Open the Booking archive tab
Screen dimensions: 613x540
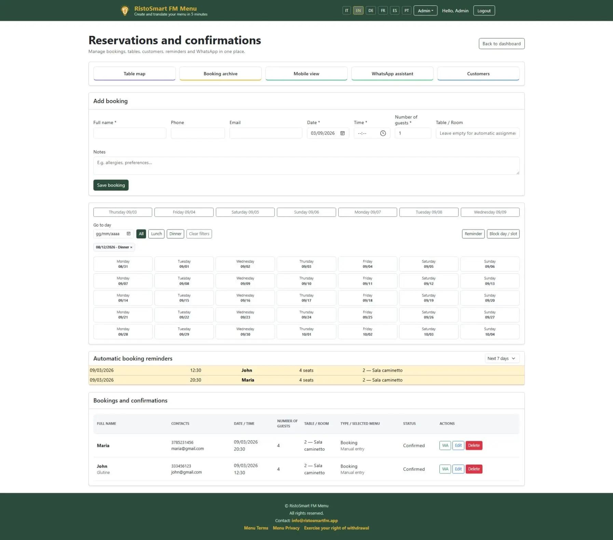tap(220, 74)
